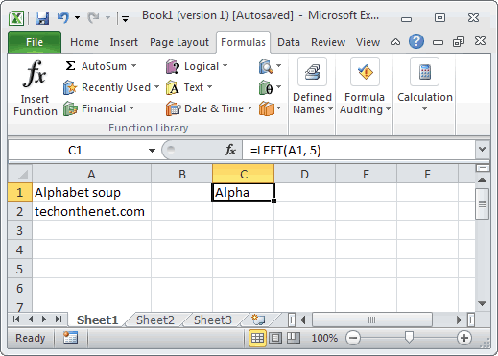Open Excel Help question mark
The height and width of the screenshot is (356, 498).
[415, 41]
